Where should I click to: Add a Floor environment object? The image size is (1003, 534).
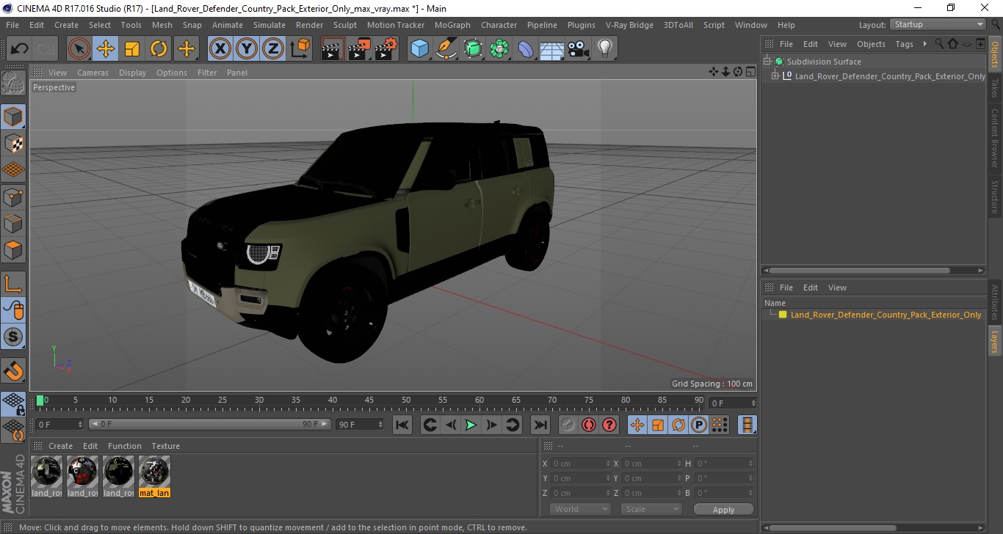(x=552, y=49)
